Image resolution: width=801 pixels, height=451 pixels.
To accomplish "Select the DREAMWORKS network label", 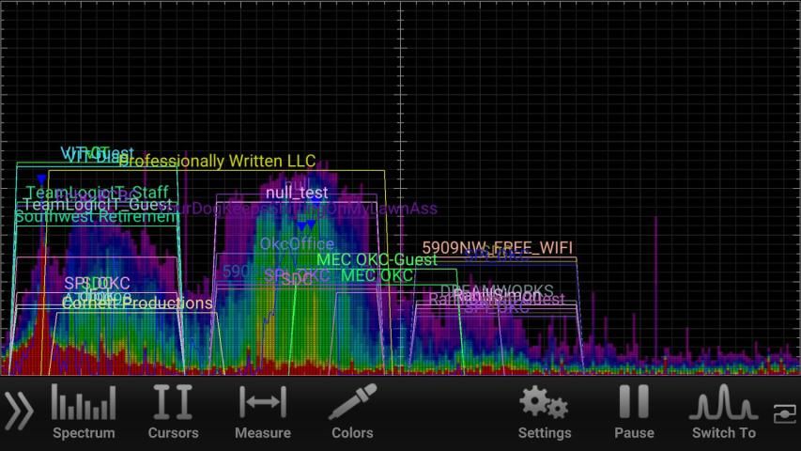I will [497, 290].
